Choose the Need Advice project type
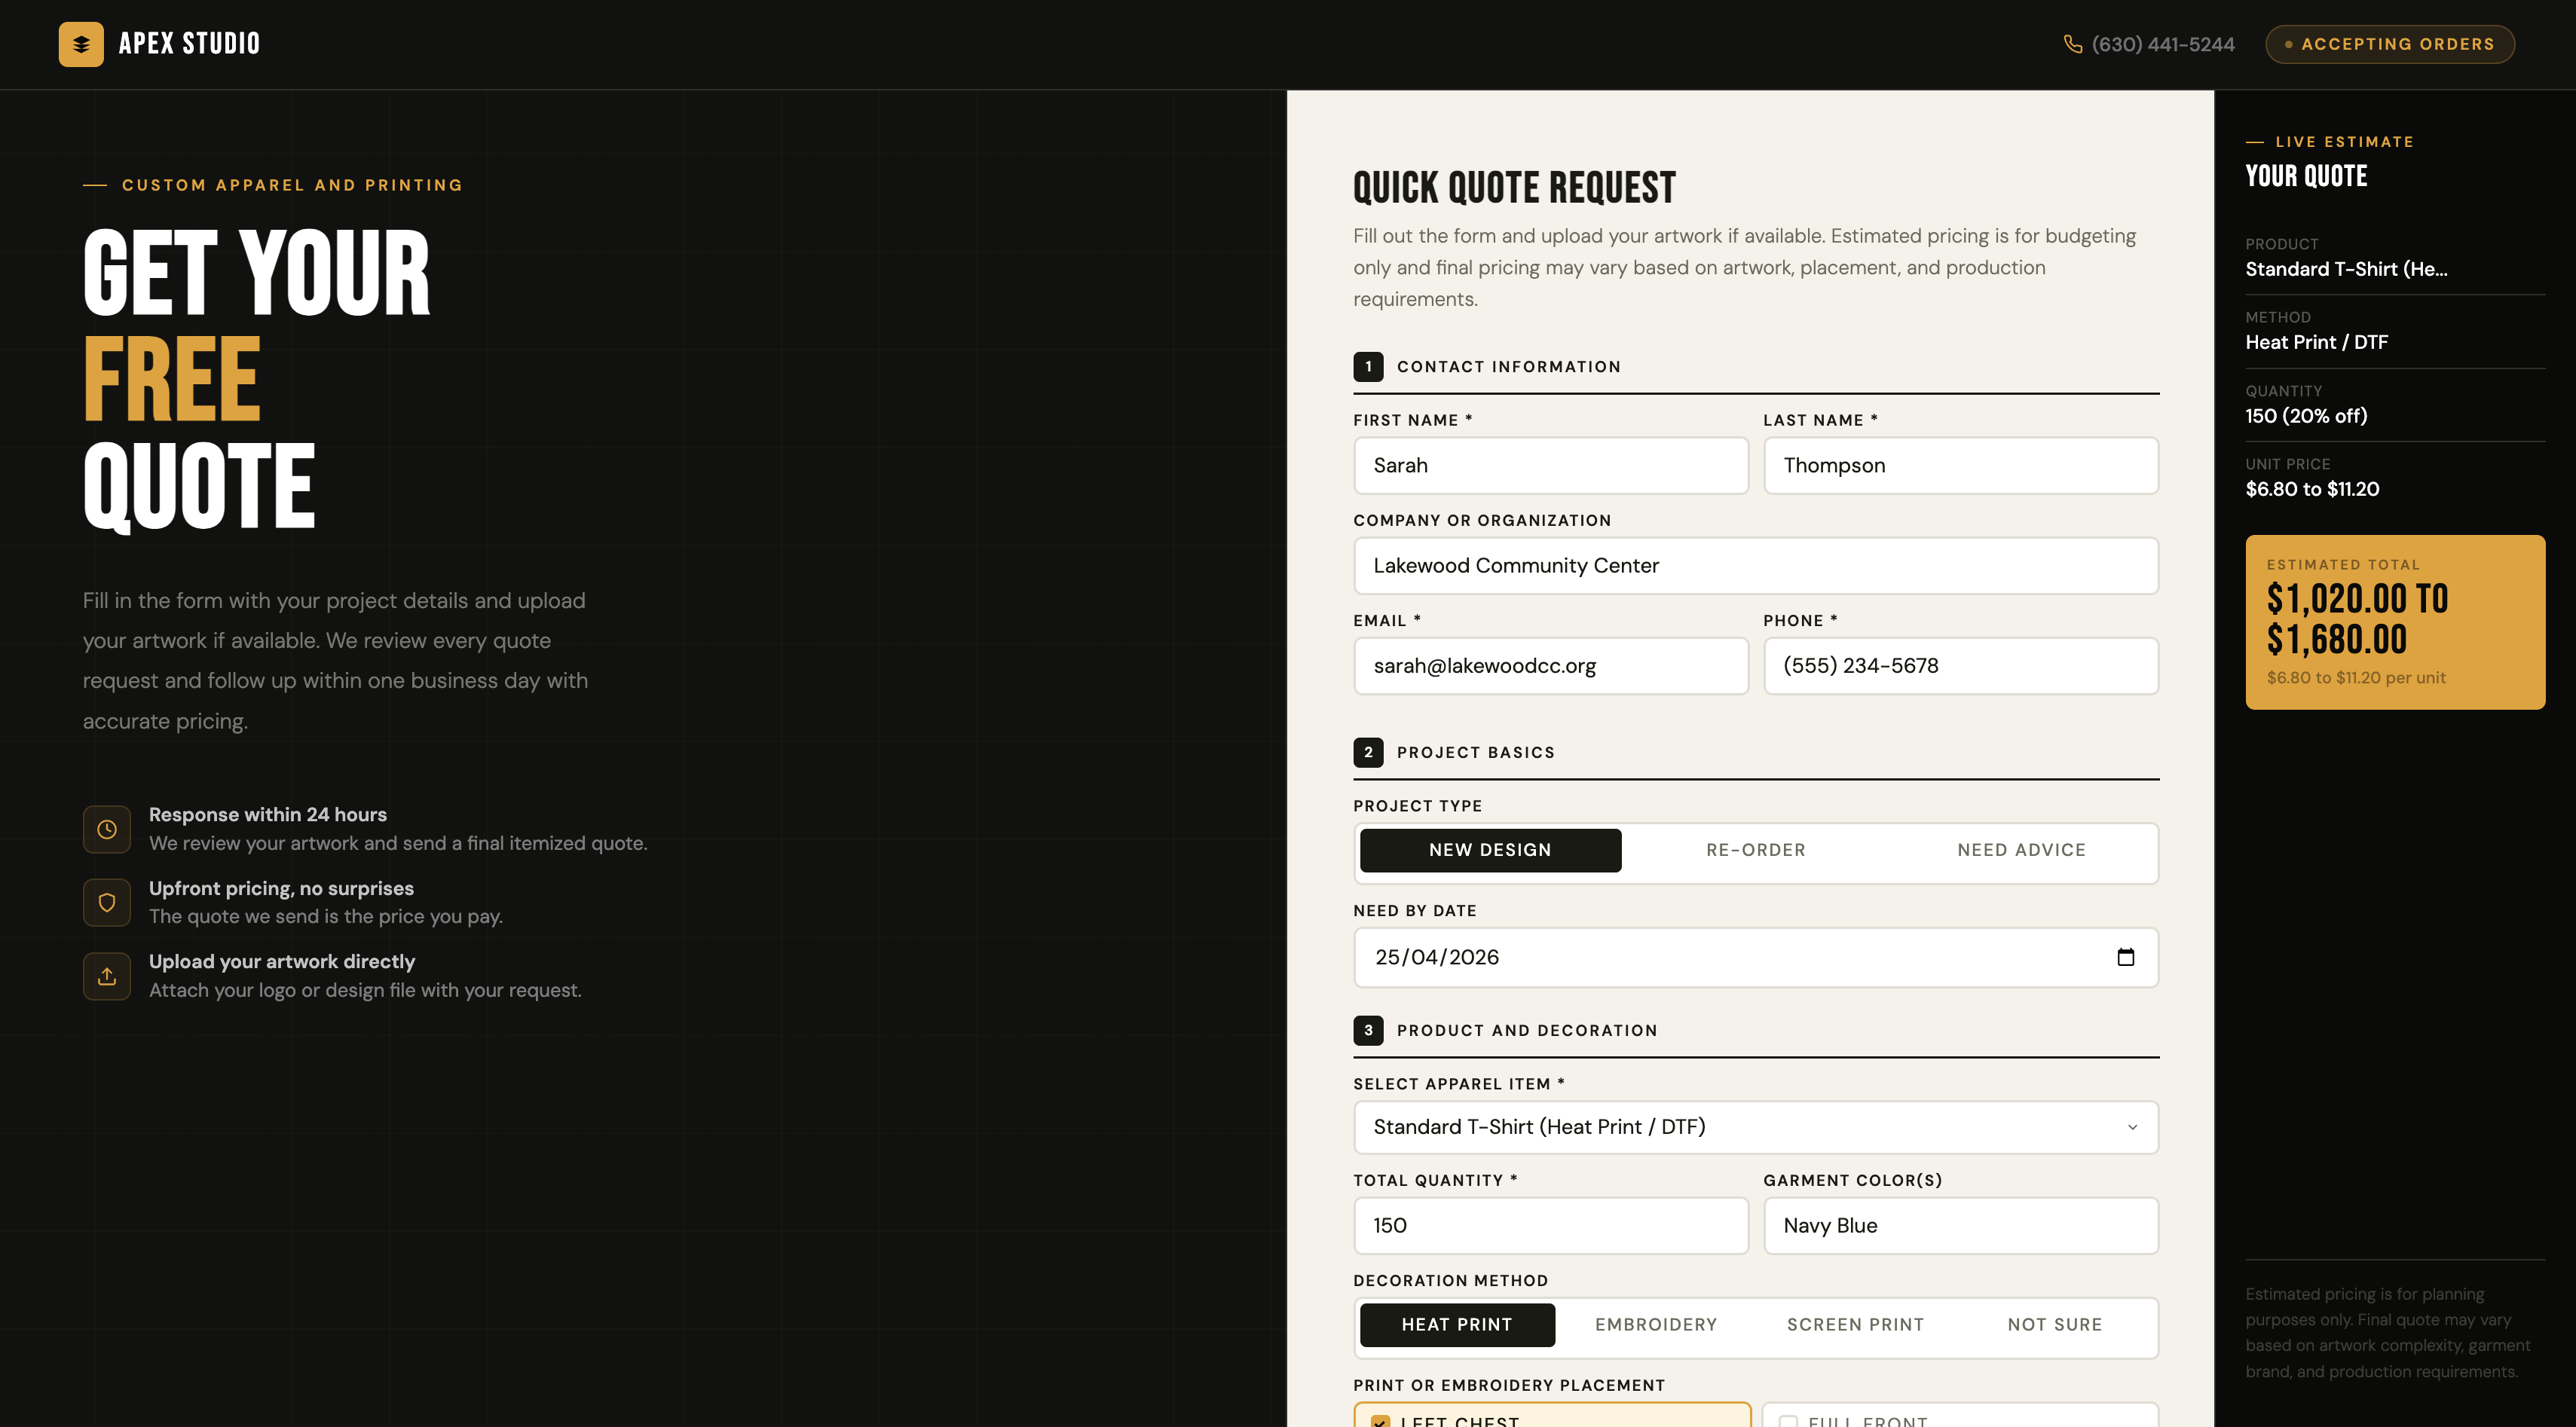 (x=2021, y=850)
